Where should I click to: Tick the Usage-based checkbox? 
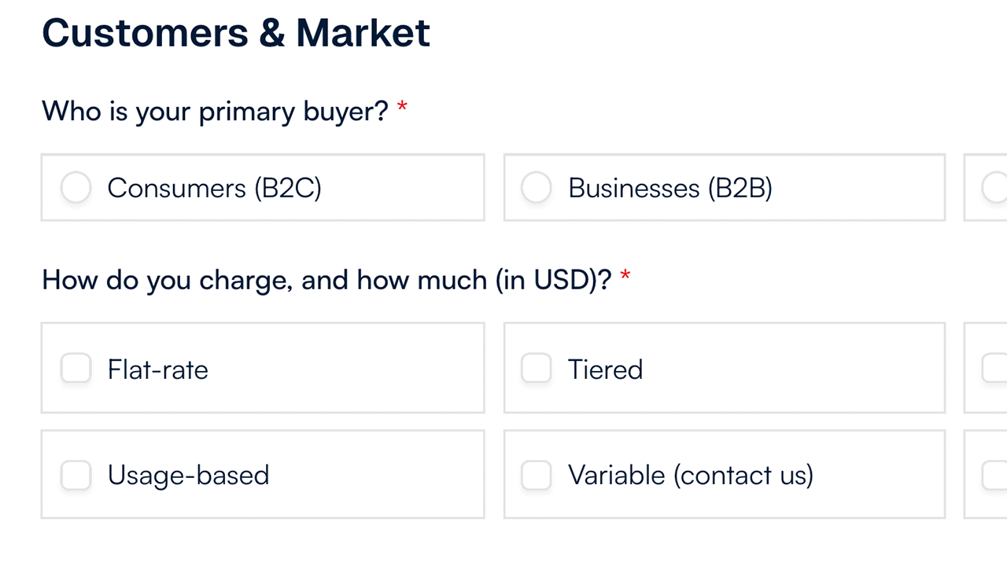coord(76,475)
